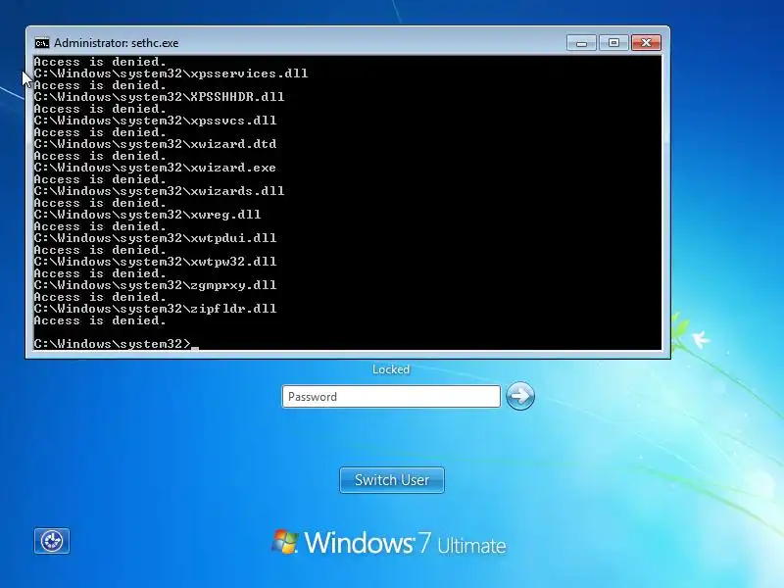Click the xwizard.dtd path line
This screenshot has height=588, width=784.
click(155, 144)
